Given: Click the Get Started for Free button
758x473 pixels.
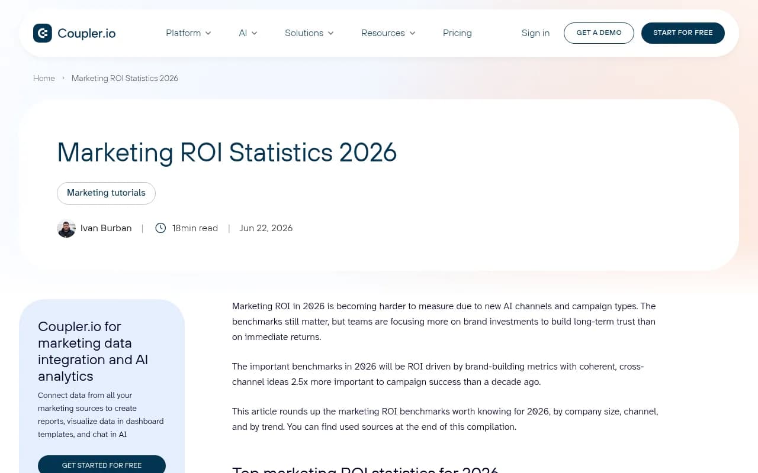Looking at the screenshot, I should [x=102, y=465].
